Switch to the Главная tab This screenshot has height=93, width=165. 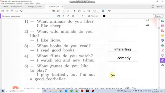click(x=5, y=6)
